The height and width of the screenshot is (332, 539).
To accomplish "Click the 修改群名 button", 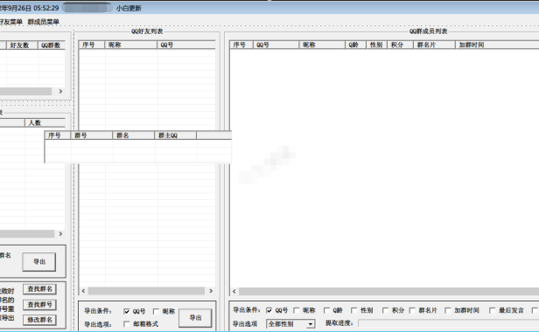I will (x=40, y=320).
